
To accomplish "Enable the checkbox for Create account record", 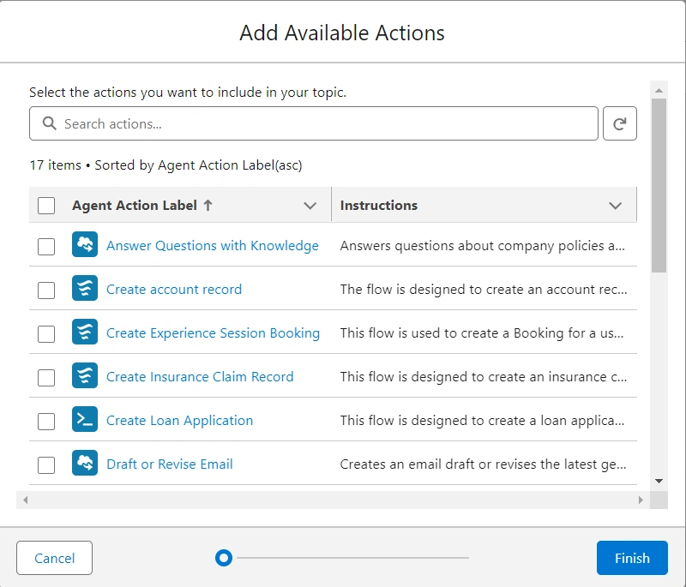I will pos(46,290).
